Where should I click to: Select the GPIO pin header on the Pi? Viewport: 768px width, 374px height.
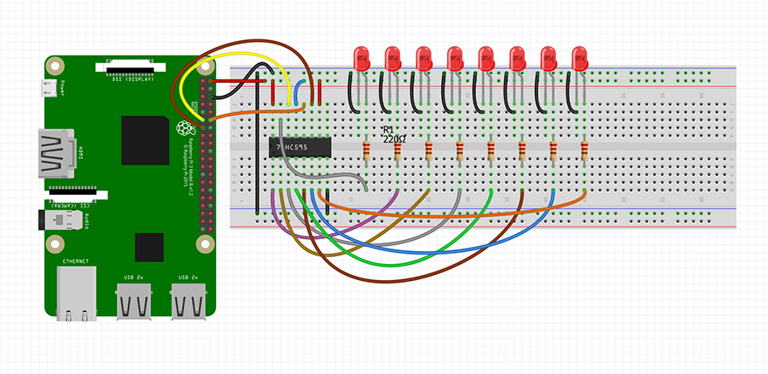(203, 154)
